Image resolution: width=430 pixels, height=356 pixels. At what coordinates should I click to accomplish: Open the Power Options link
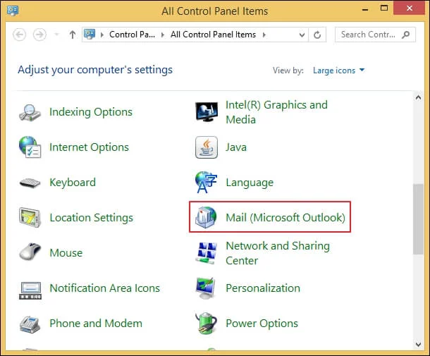(x=262, y=324)
